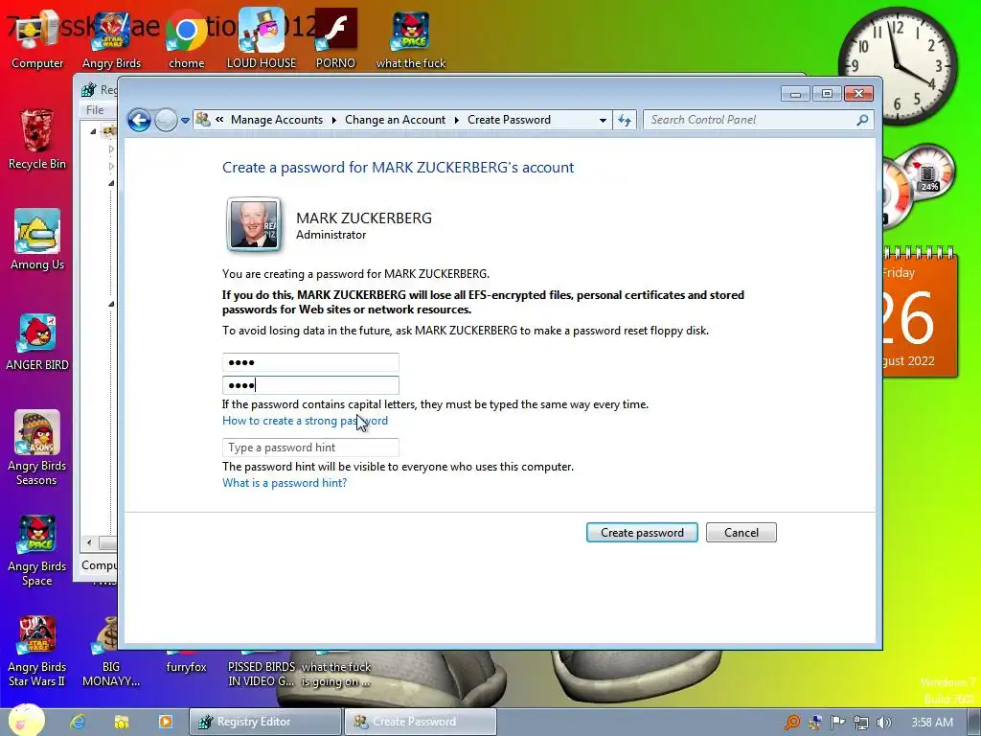
Task: Launch Internet Explorer from taskbar
Action: coord(78,722)
